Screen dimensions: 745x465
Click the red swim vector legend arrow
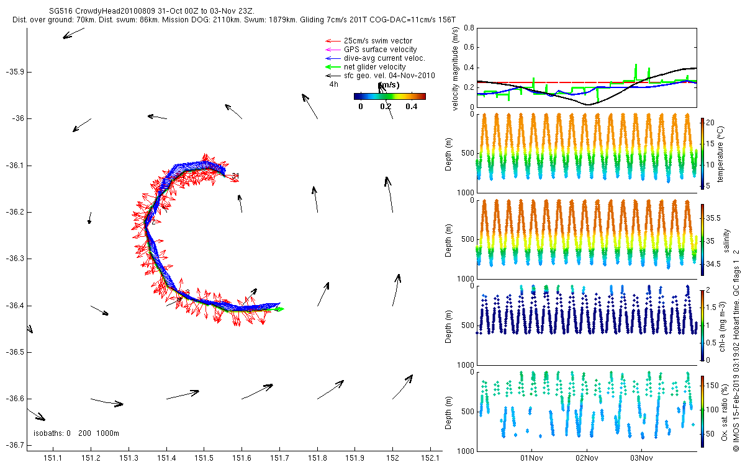click(x=333, y=41)
